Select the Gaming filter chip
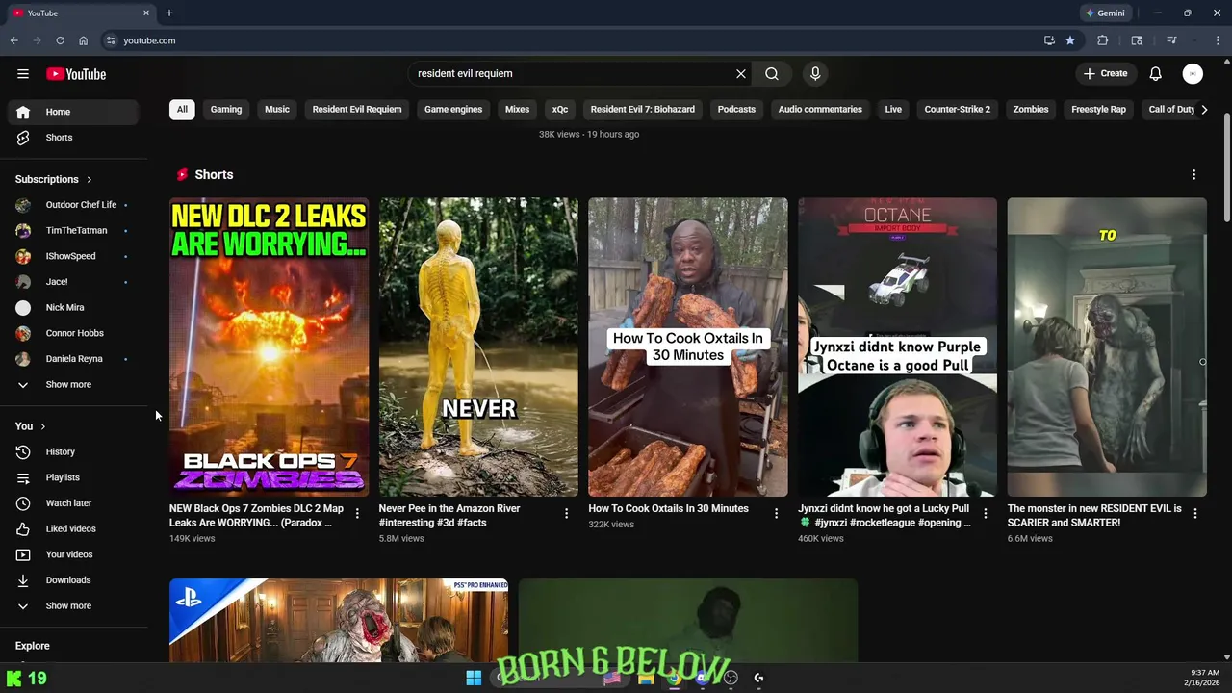 pyautogui.click(x=226, y=109)
